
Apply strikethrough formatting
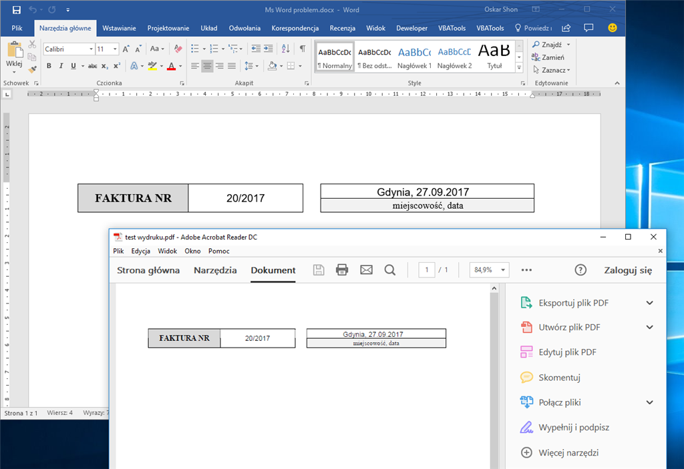(x=92, y=66)
